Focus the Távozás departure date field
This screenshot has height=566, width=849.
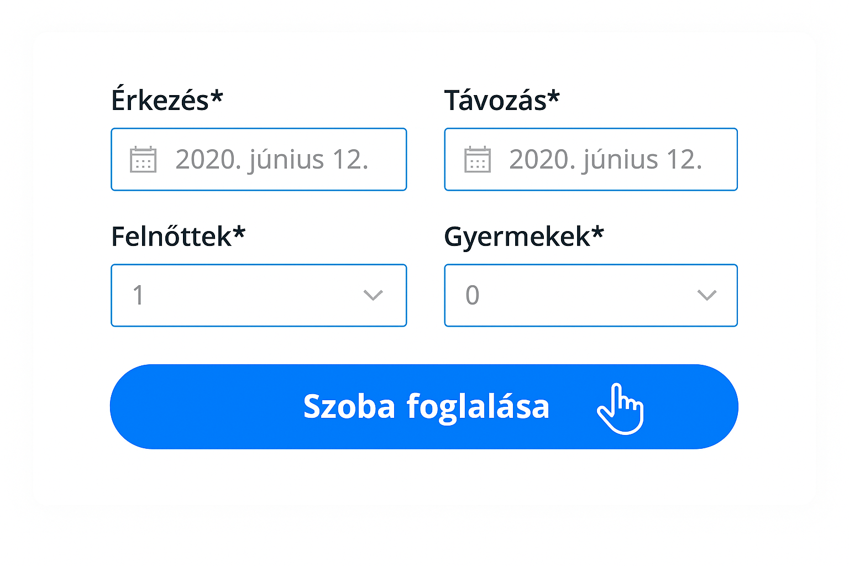tap(591, 159)
